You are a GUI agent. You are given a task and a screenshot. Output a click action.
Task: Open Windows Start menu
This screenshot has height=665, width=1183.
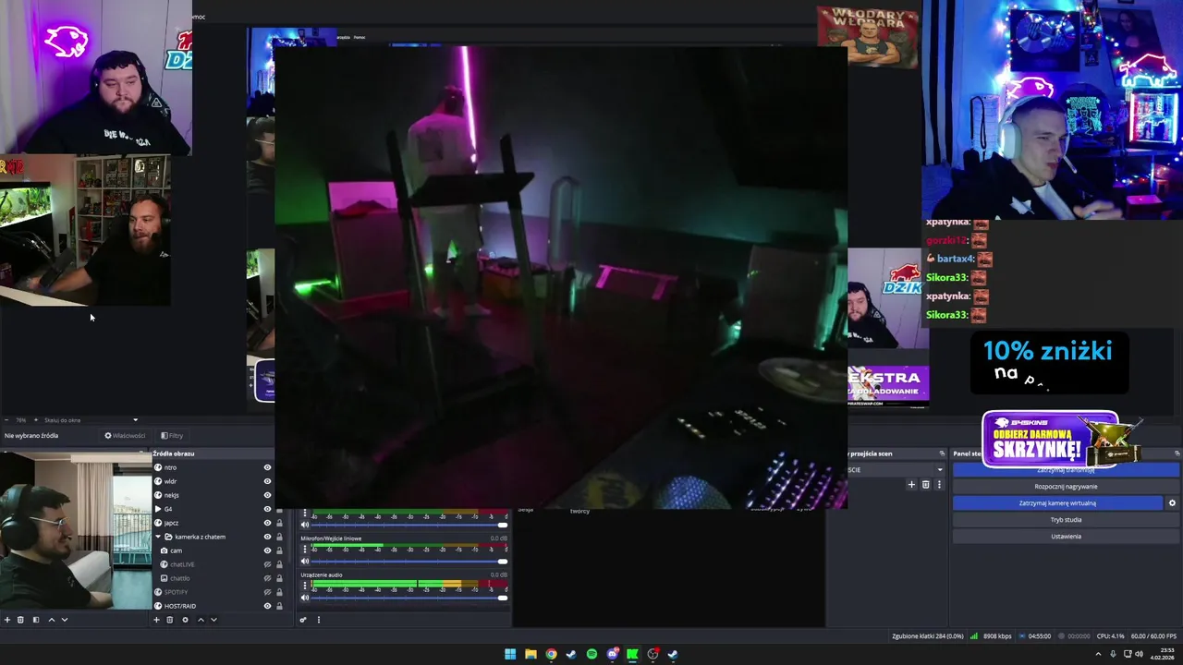(x=510, y=654)
